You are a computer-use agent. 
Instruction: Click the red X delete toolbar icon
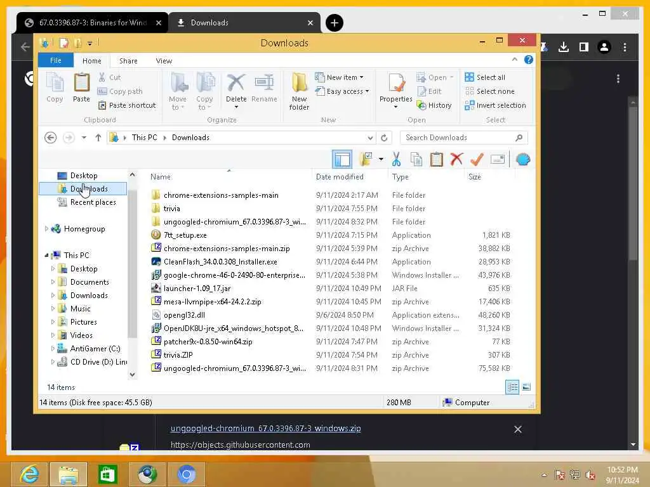[456, 159]
